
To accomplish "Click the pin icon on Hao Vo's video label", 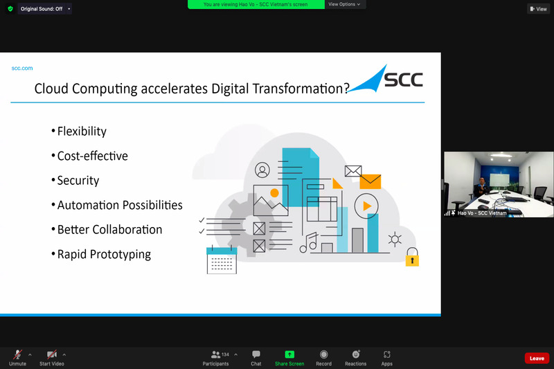I will click(454, 213).
